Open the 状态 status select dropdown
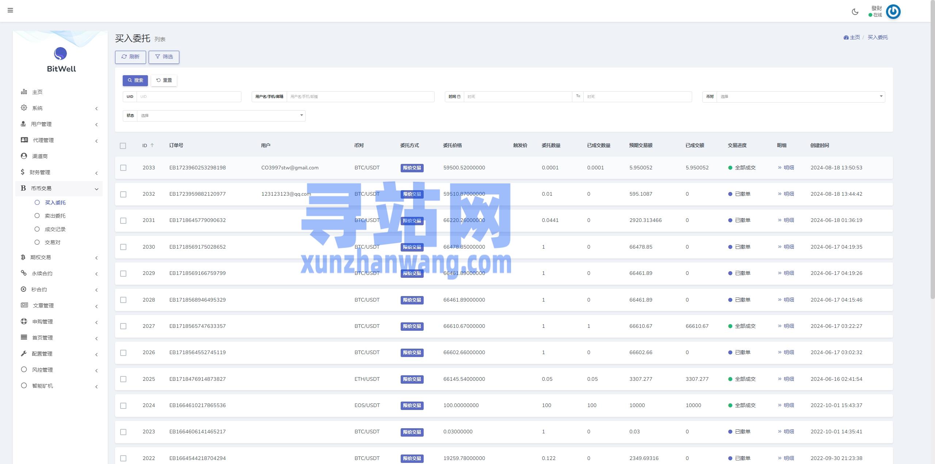The width and height of the screenshot is (935, 464). (x=221, y=116)
